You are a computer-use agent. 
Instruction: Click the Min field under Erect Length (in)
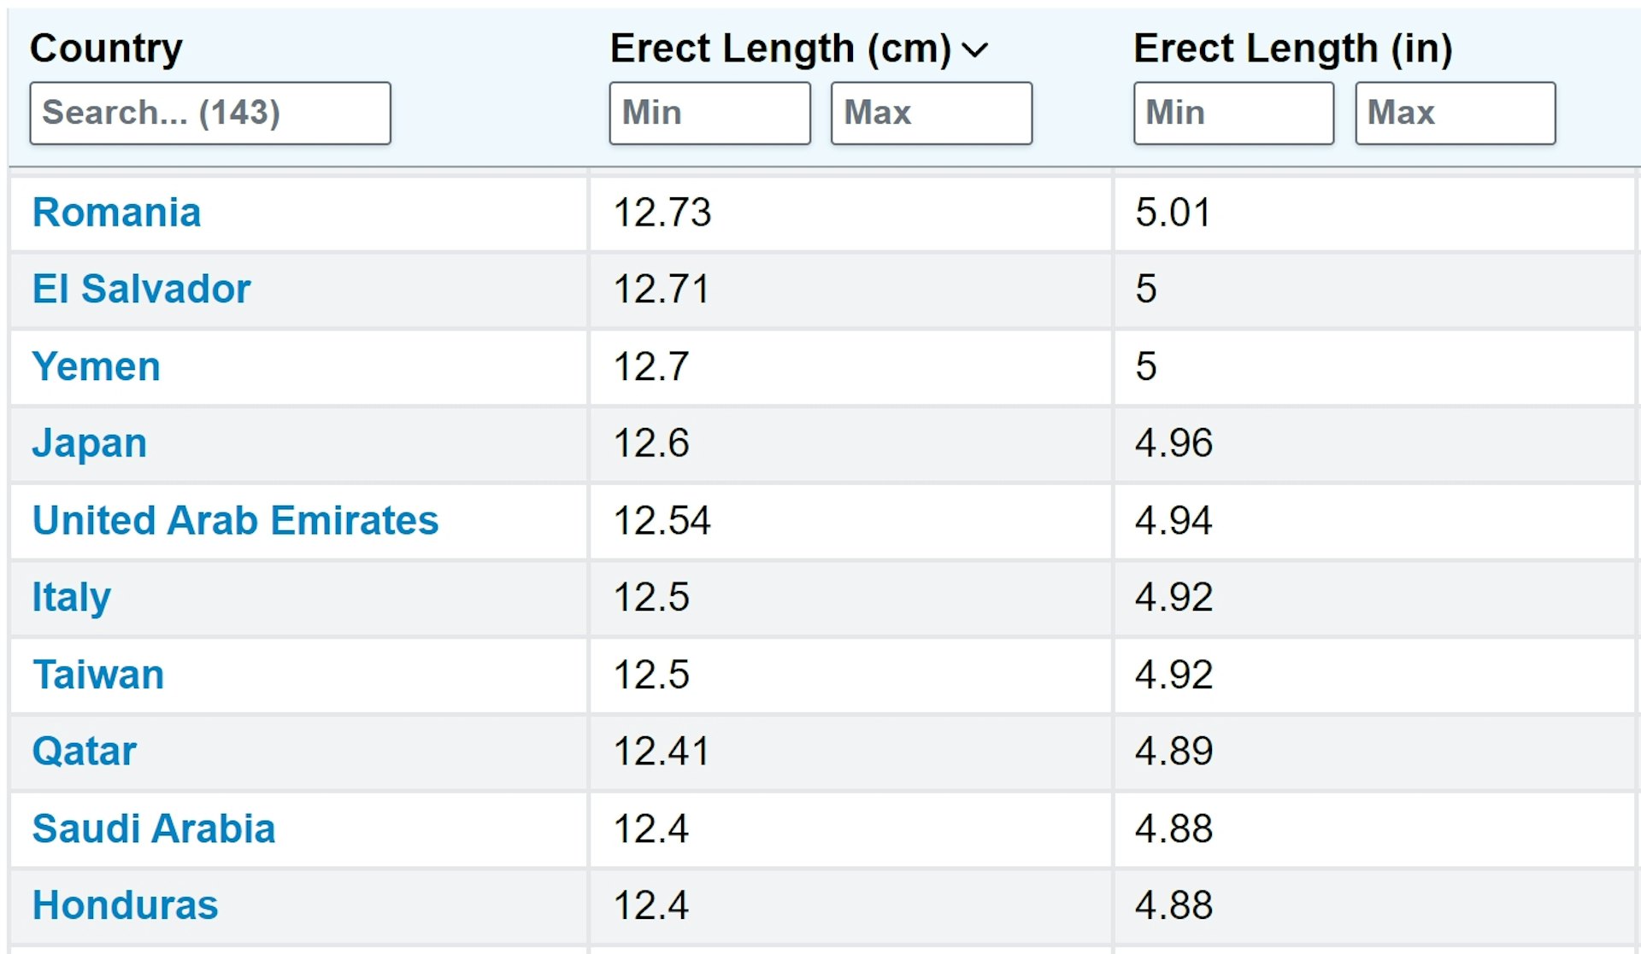(1233, 113)
